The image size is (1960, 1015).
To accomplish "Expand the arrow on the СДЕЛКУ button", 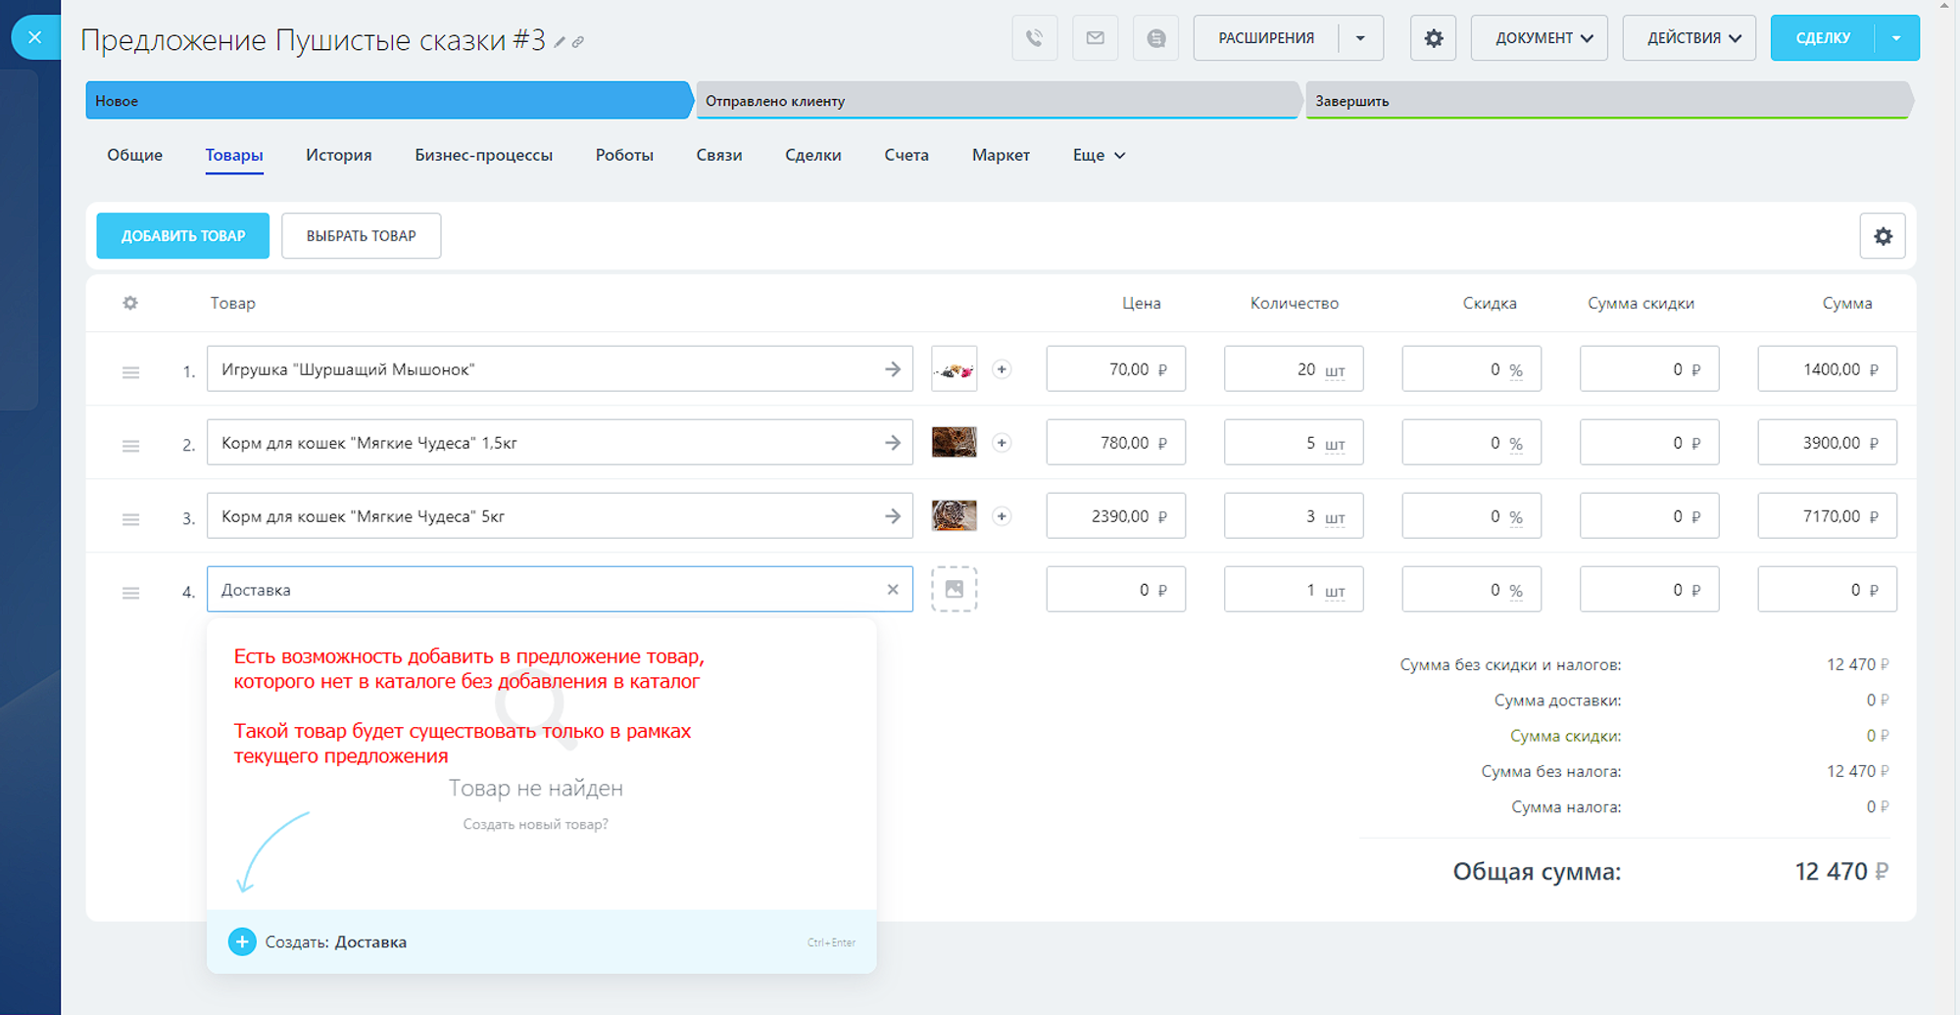I will tap(1896, 38).
